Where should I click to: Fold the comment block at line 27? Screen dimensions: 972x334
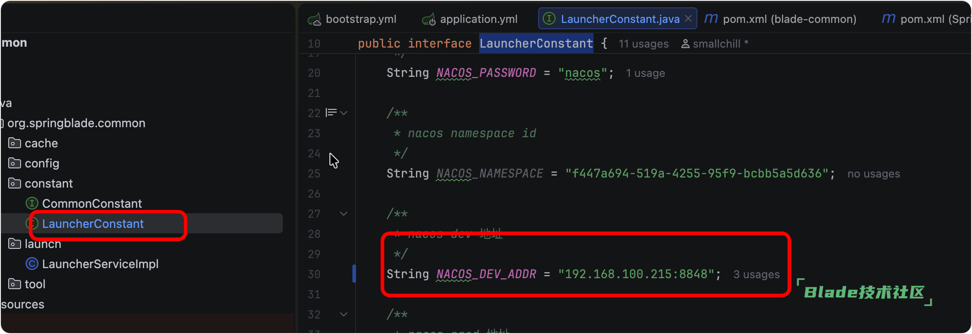click(x=344, y=214)
